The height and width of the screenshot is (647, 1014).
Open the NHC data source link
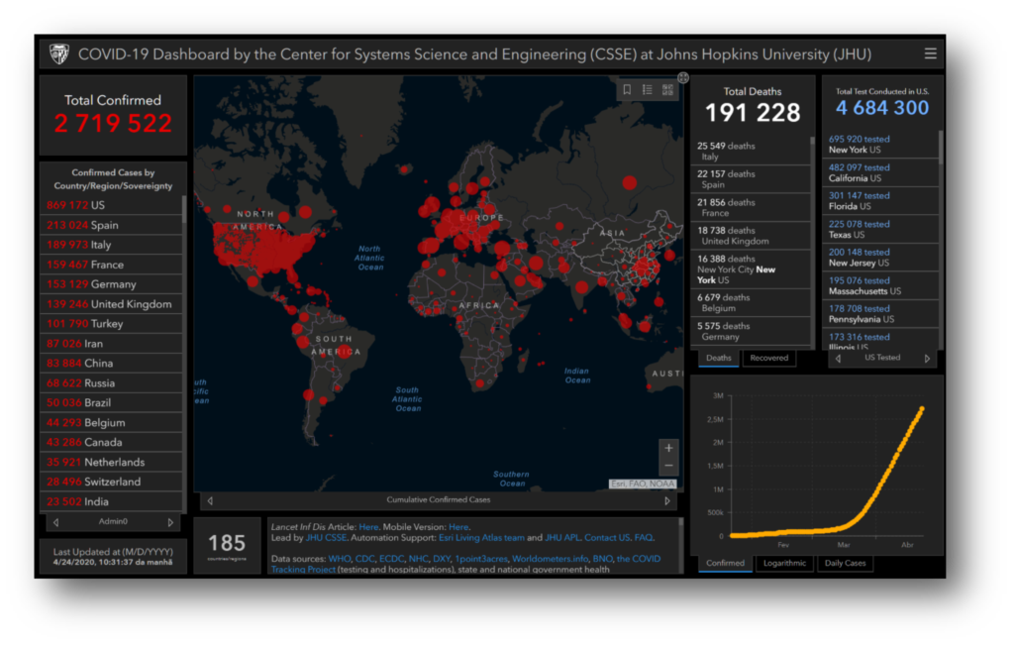[x=419, y=559]
